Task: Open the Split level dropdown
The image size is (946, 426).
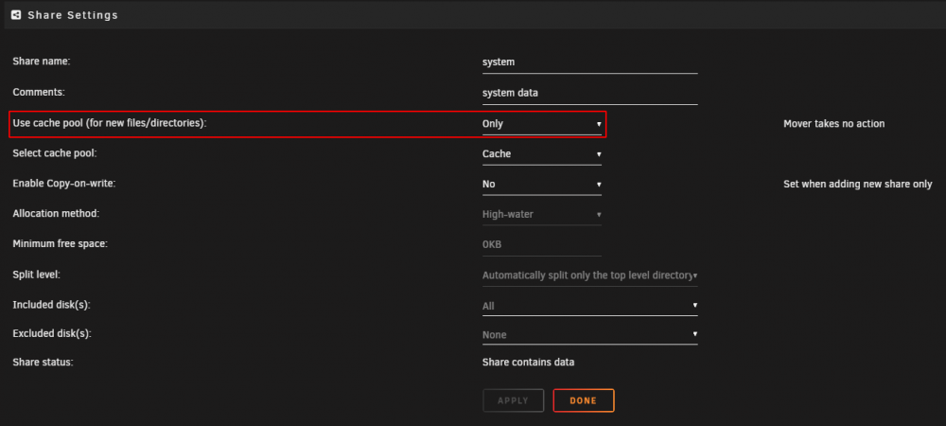Action: pyautogui.click(x=589, y=275)
